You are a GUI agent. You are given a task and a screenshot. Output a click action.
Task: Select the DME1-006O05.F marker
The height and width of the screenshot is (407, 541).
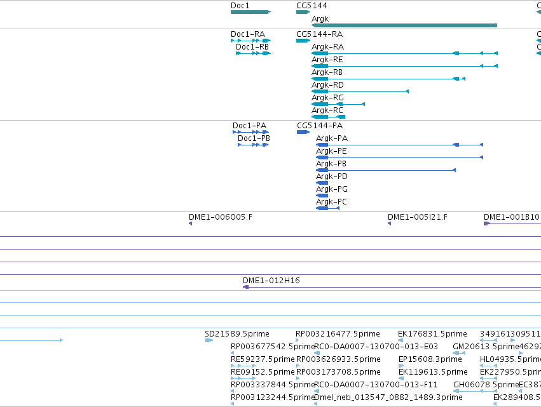(x=191, y=224)
